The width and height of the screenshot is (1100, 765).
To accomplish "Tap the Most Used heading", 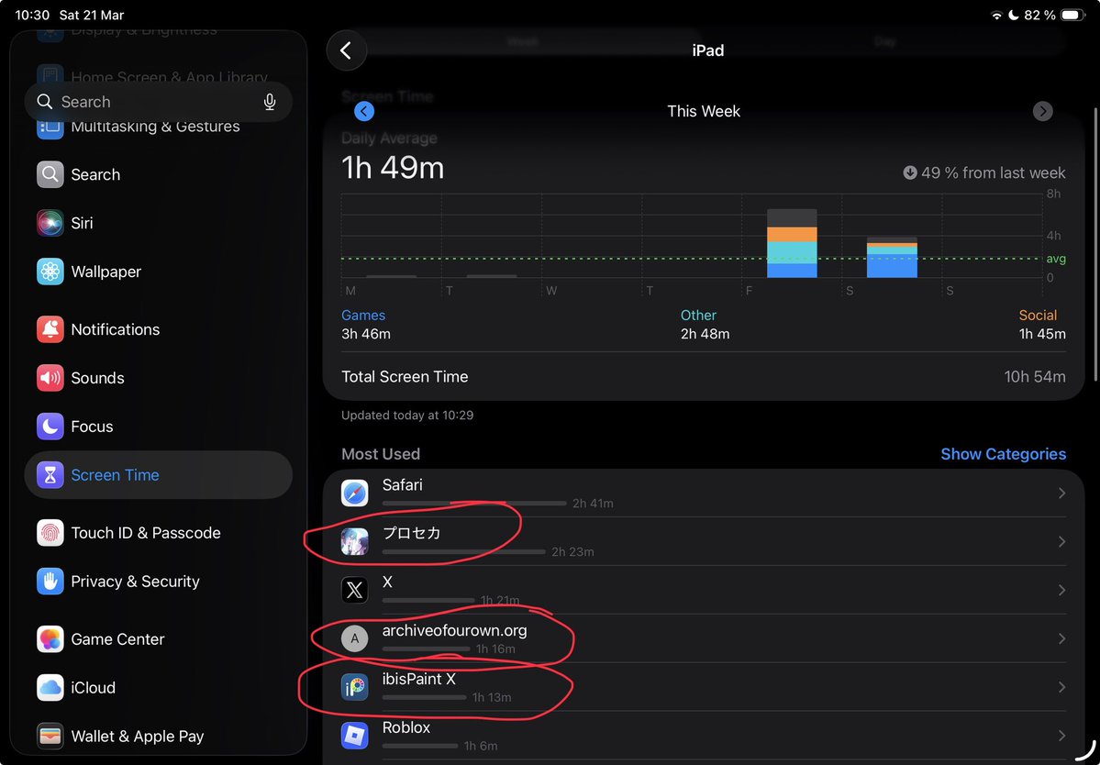I will (x=381, y=454).
